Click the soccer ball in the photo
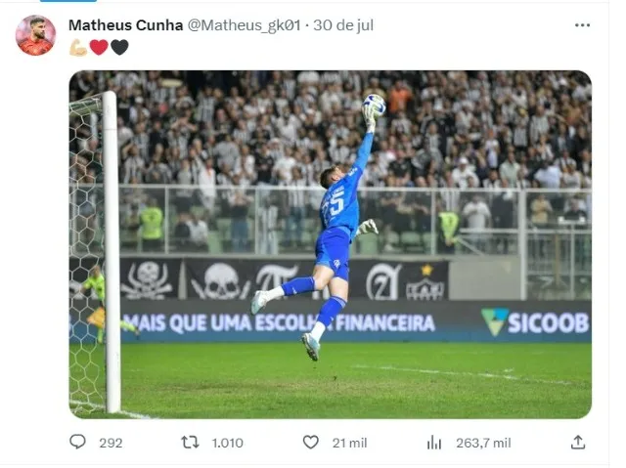The height and width of the screenshot is (468, 626). pos(374,105)
